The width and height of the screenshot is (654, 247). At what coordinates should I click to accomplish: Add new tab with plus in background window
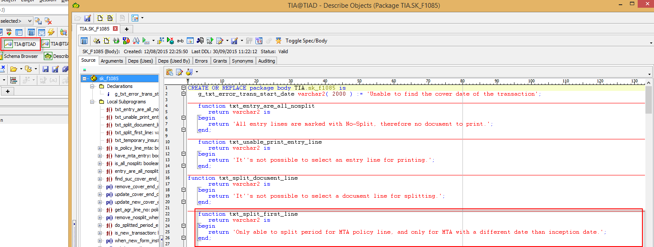[7, 91]
